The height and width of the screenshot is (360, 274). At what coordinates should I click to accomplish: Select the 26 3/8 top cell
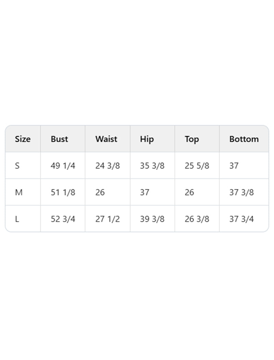[197, 219]
